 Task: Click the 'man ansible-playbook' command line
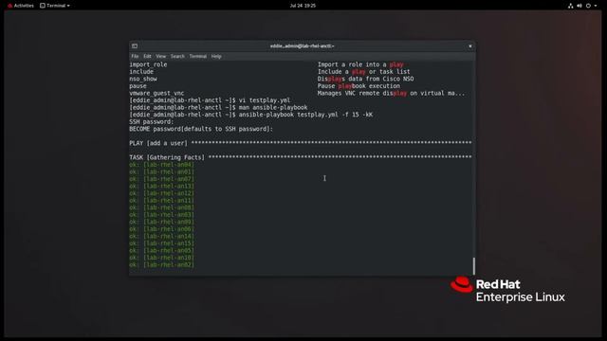coord(218,107)
